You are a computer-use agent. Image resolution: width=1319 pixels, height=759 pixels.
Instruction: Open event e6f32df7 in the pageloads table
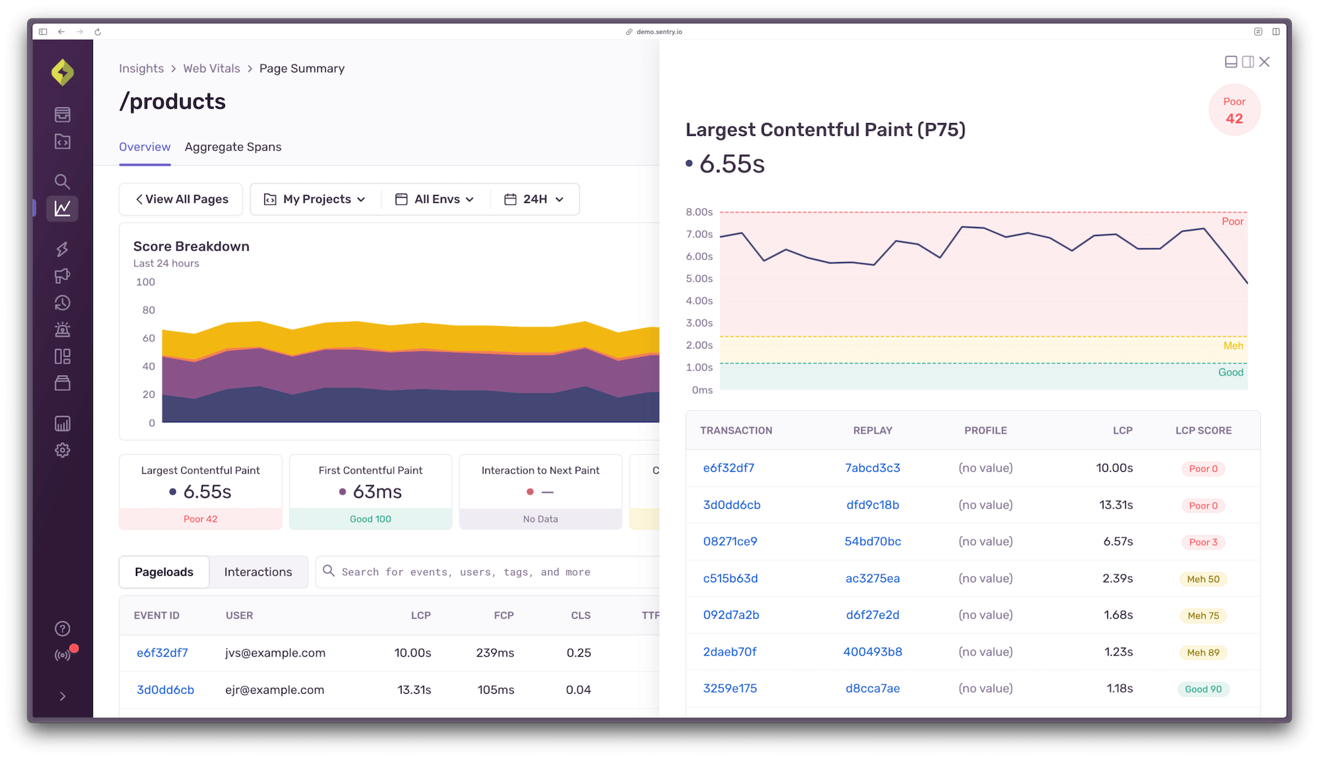point(162,653)
